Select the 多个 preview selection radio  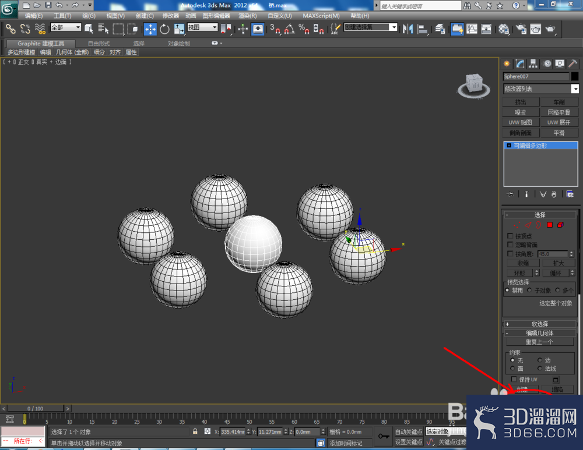coord(557,290)
